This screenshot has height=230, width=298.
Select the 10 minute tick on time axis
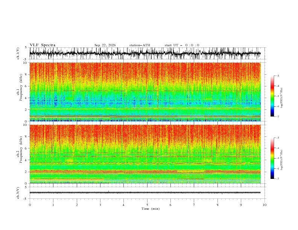coord(265,205)
